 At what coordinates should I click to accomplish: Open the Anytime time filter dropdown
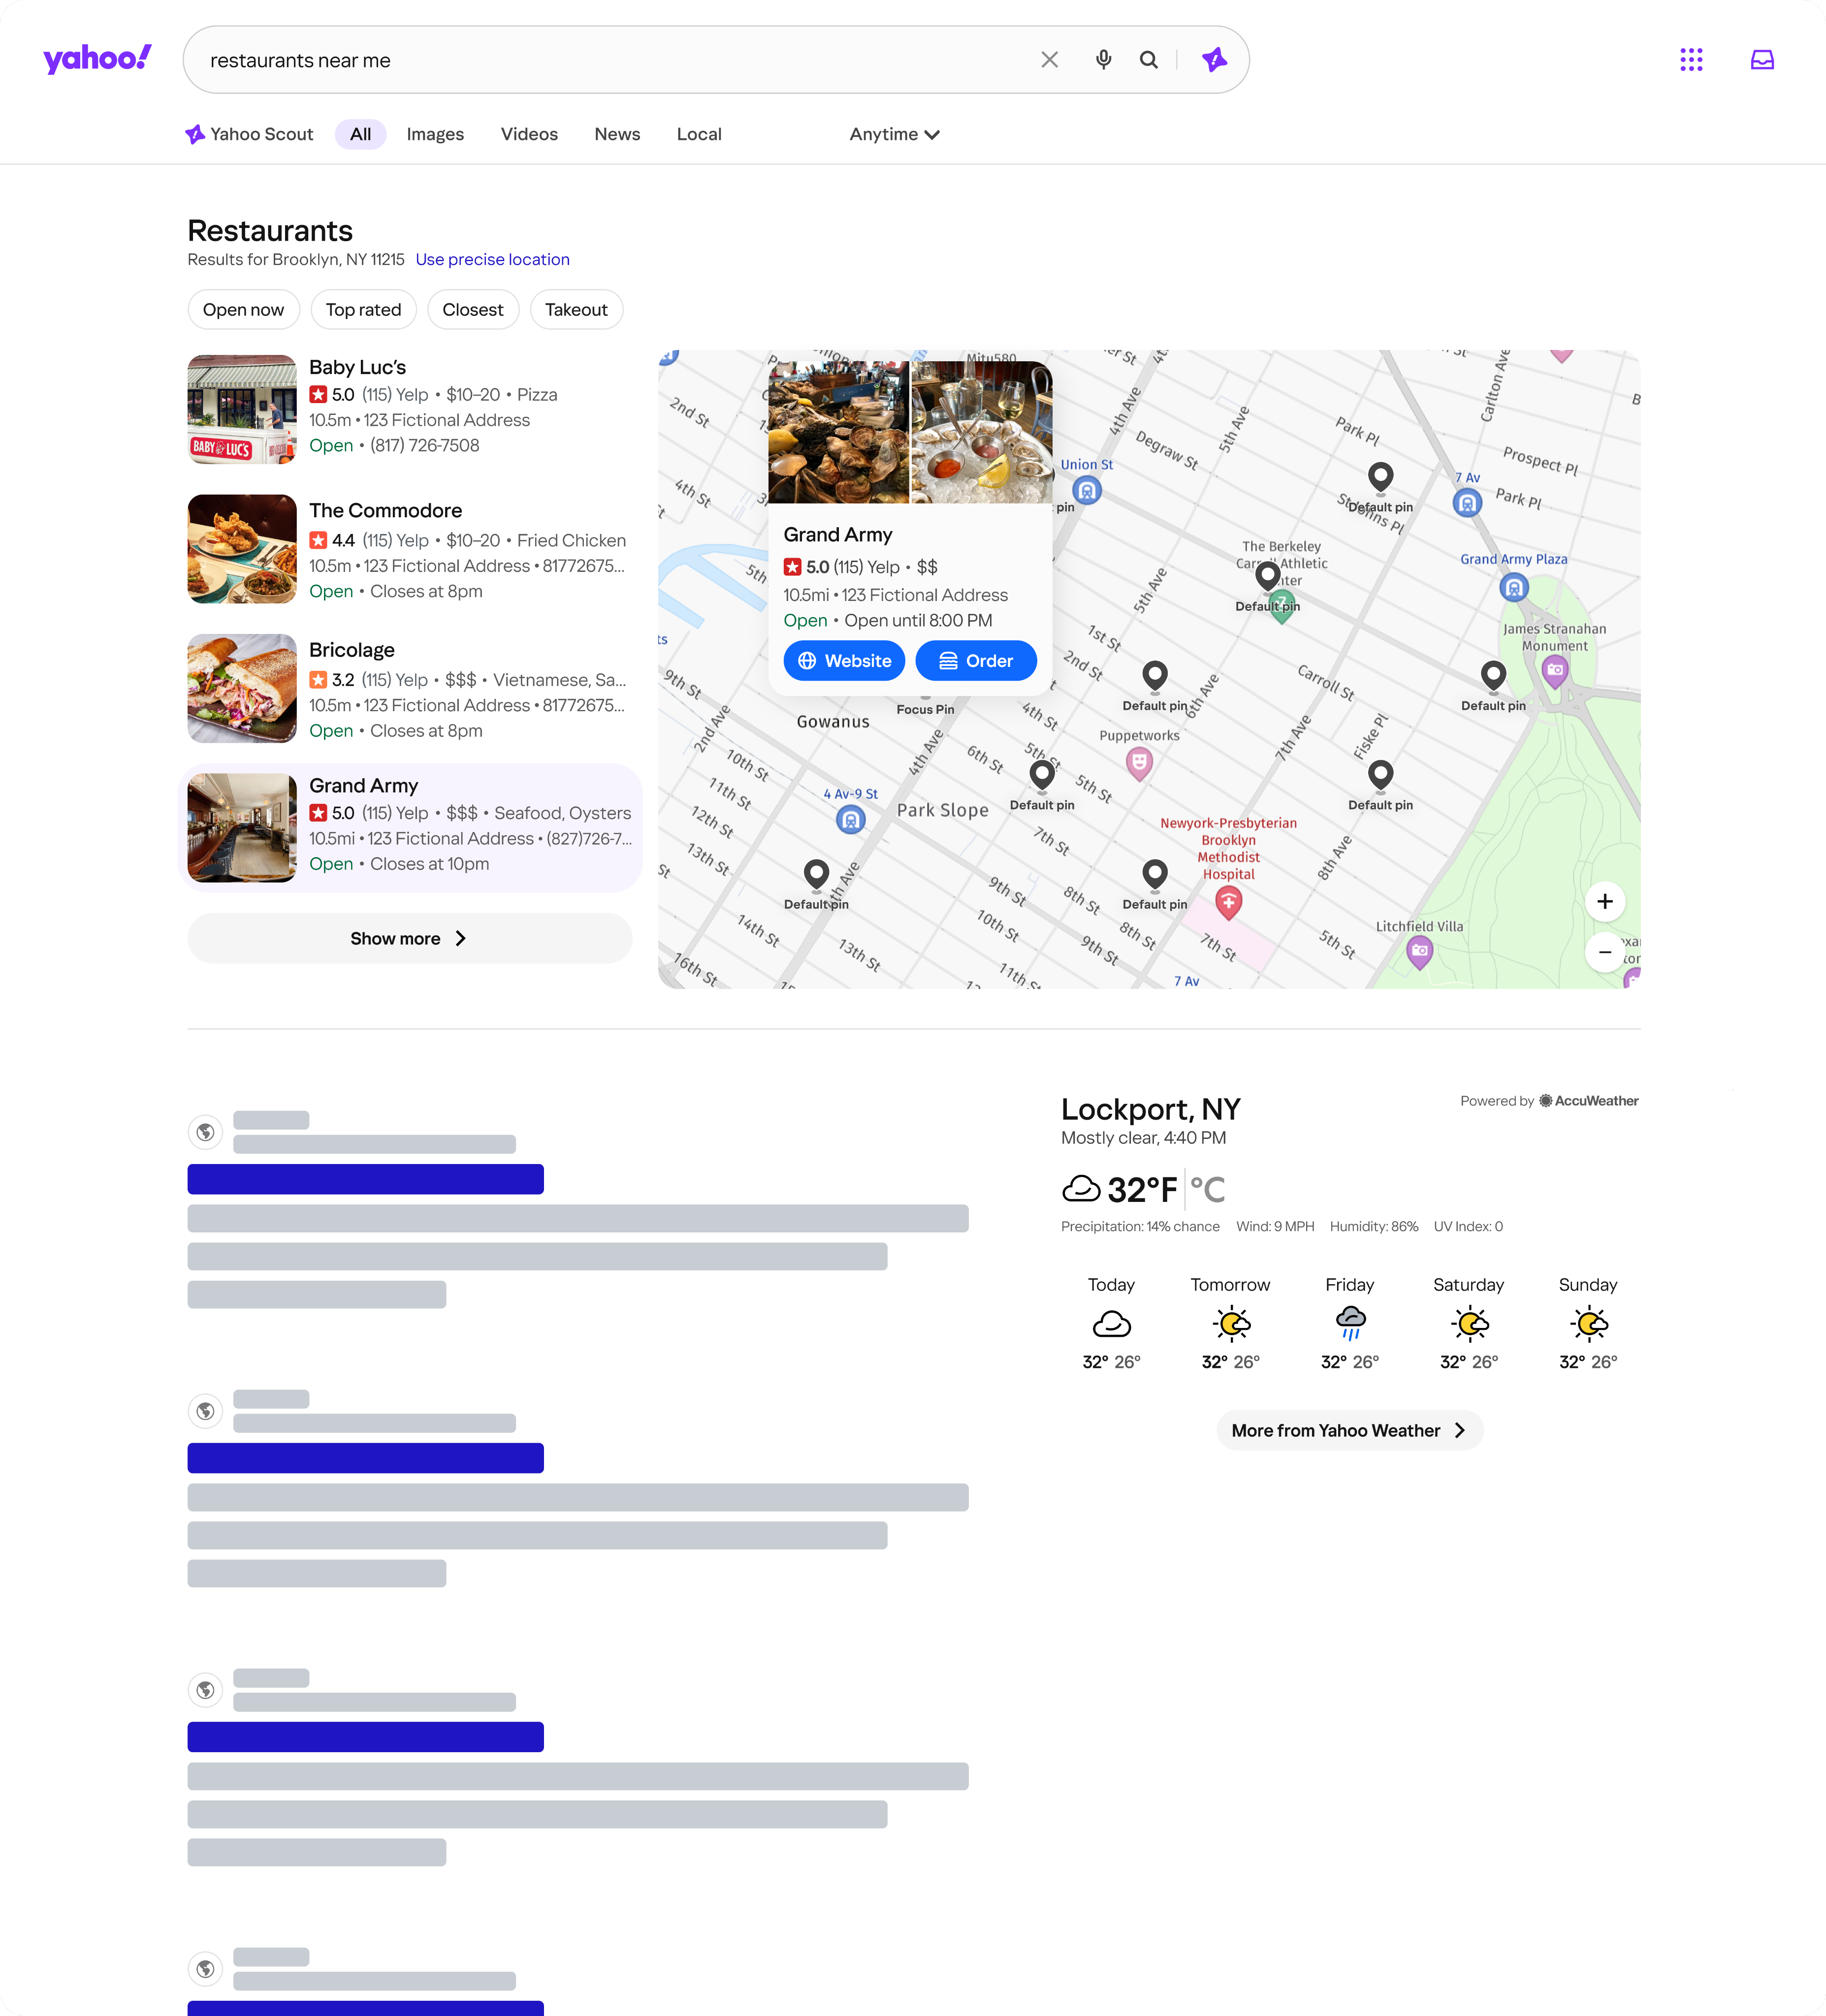(x=895, y=134)
